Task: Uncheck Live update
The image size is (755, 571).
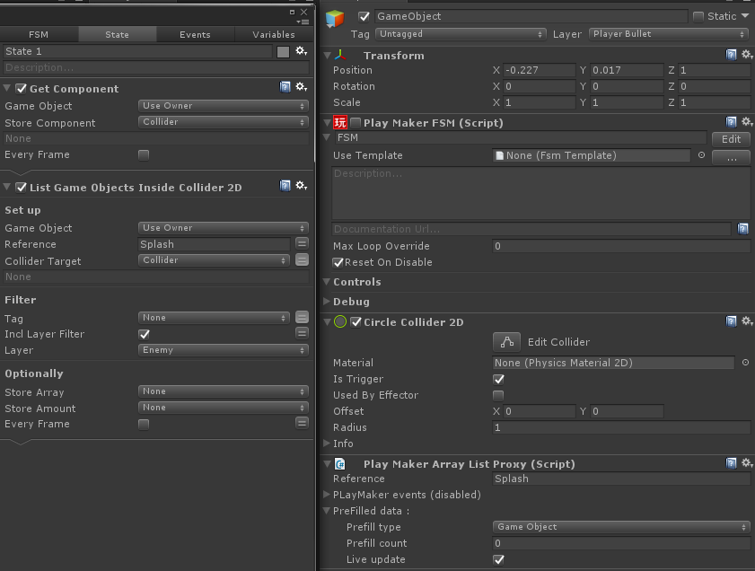Action: 498,559
